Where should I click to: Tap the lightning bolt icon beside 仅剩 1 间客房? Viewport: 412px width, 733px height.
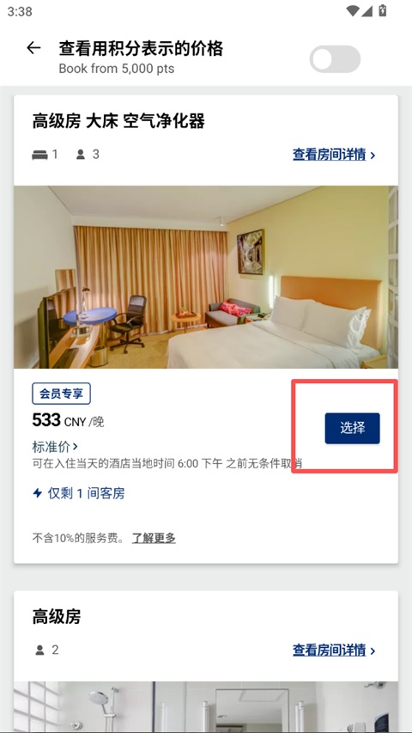(x=38, y=493)
